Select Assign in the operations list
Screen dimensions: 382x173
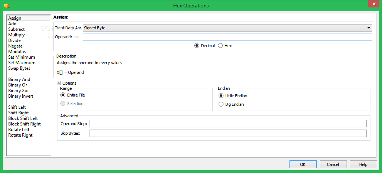(x=29, y=18)
